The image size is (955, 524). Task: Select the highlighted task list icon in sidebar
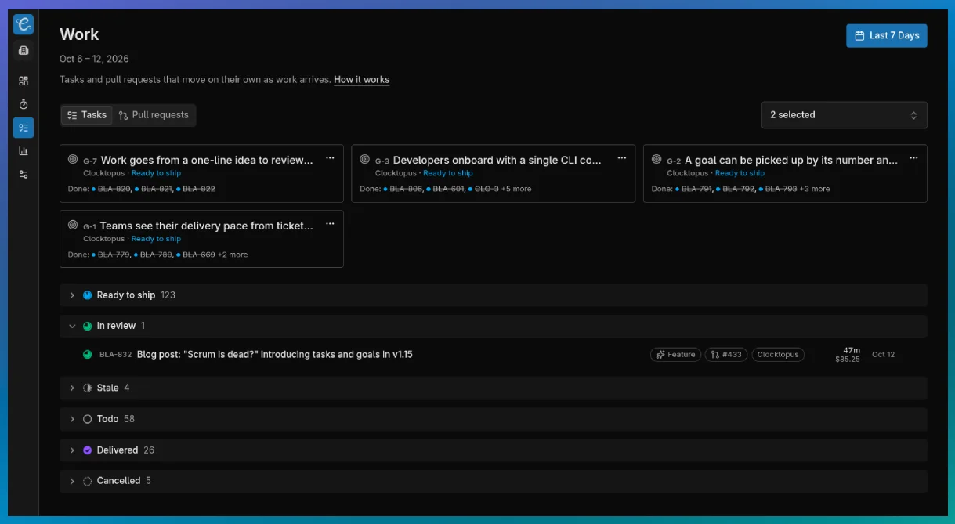[24, 128]
